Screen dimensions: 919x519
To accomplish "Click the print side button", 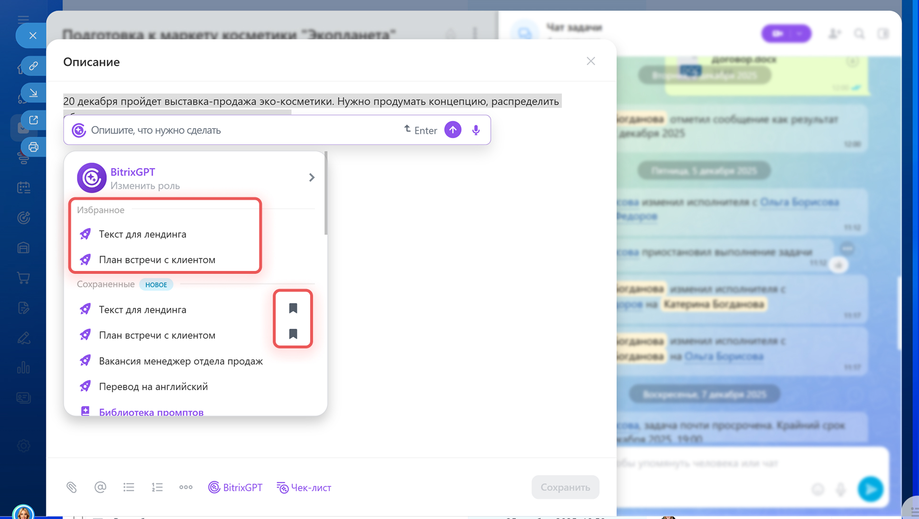I will pyautogui.click(x=33, y=147).
